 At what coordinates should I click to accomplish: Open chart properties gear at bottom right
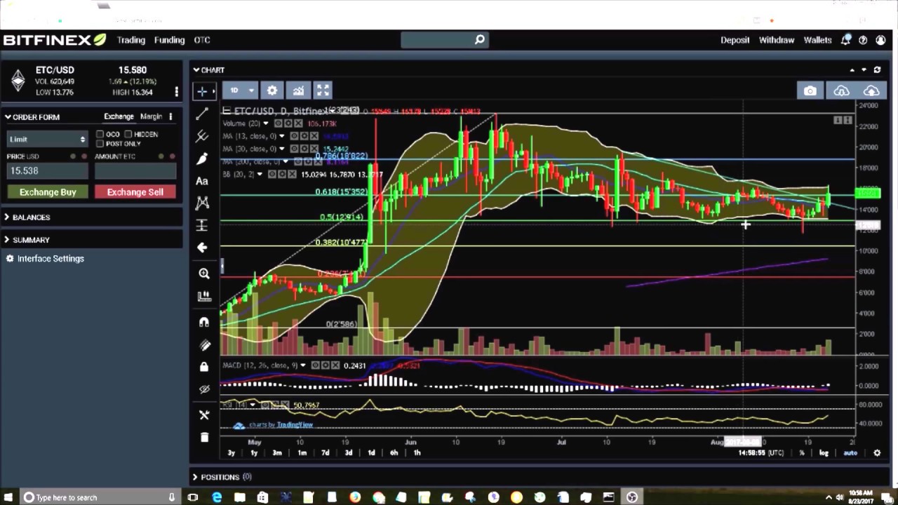pyautogui.click(x=876, y=453)
